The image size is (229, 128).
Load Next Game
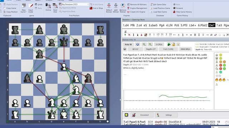159,12
